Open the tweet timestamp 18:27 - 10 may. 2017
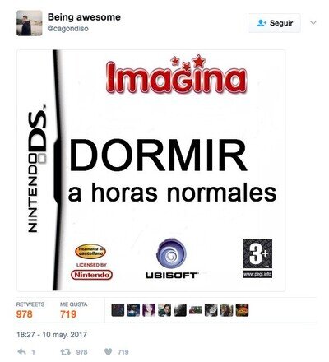This screenshot has height=362, width=329. pos(52,335)
